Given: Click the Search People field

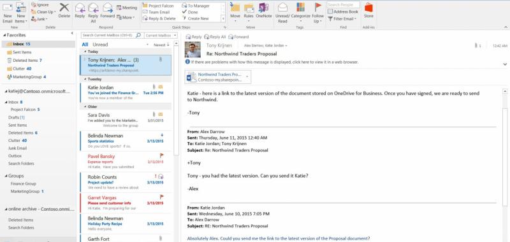Looking at the screenshot, I should click(x=343, y=4).
